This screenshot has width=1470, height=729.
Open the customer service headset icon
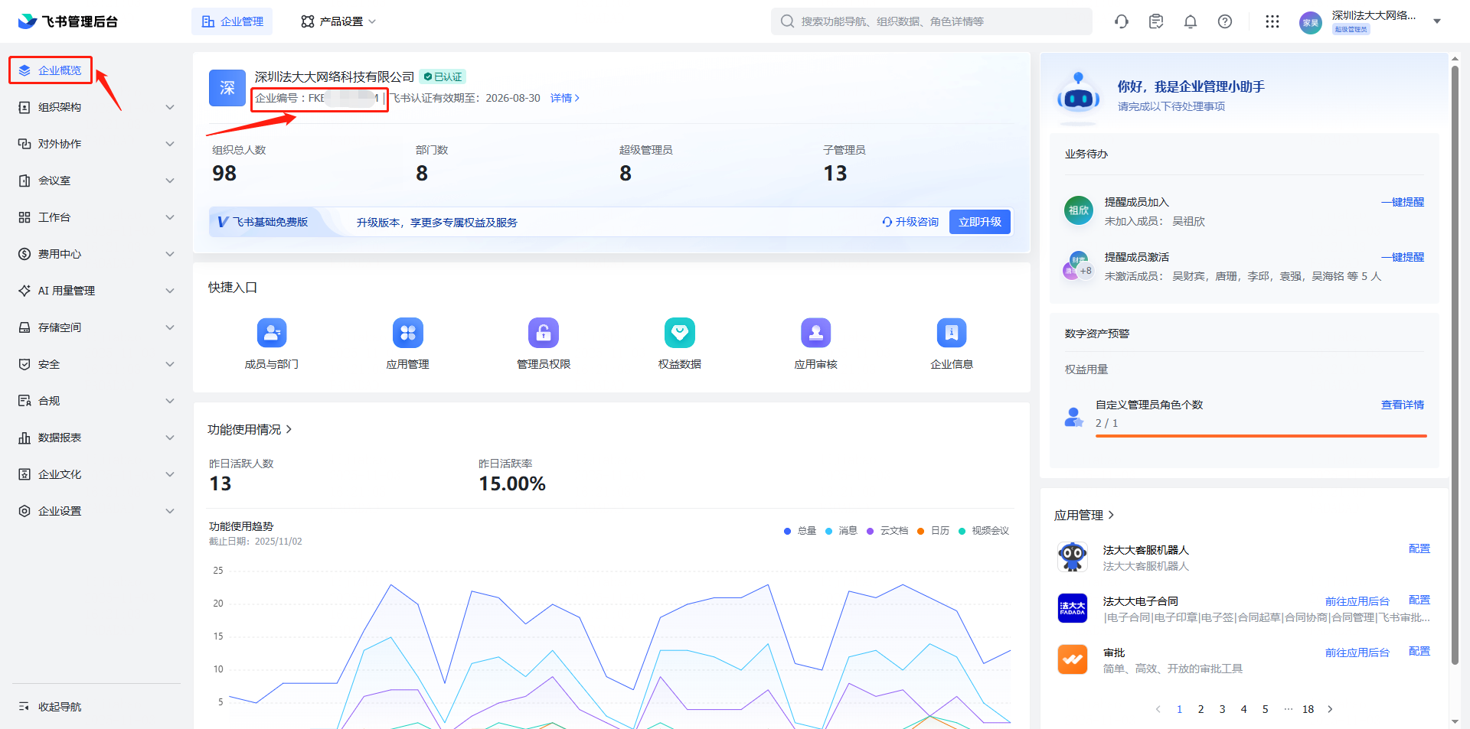click(1122, 21)
